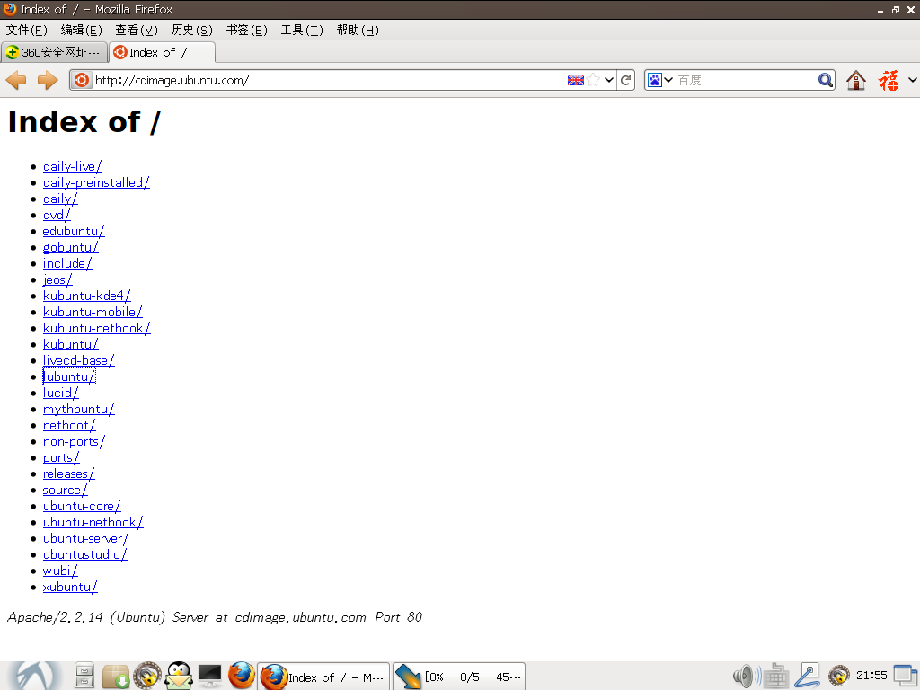Click the round mascot system tray icon
This screenshot has height=690, width=920.
(x=839, y=676)
